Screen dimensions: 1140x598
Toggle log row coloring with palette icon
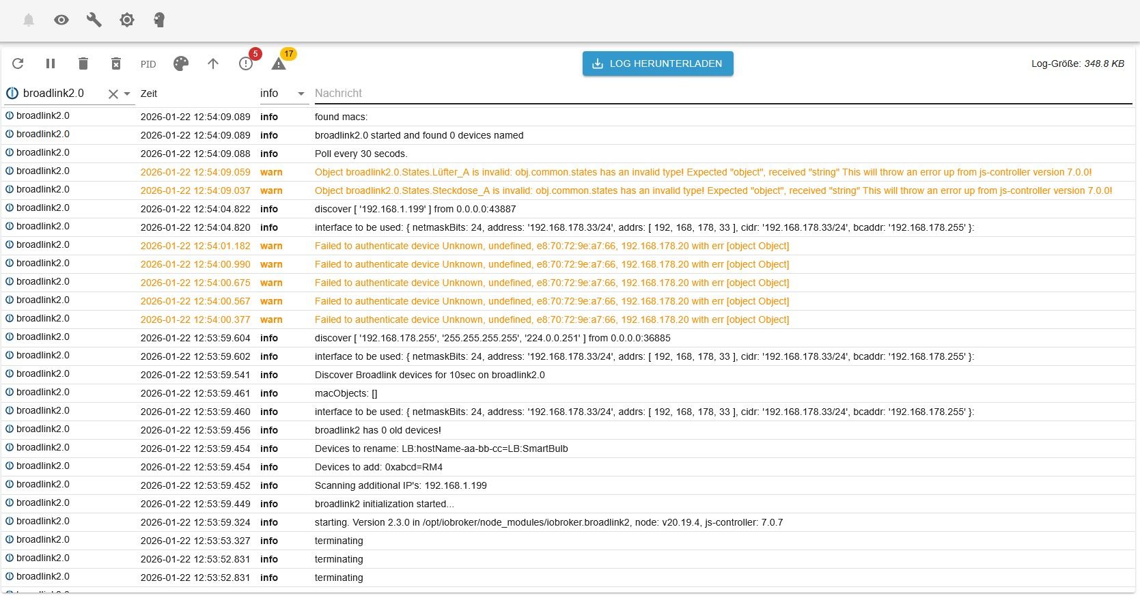pyautogui.click(x=180, y=63)
